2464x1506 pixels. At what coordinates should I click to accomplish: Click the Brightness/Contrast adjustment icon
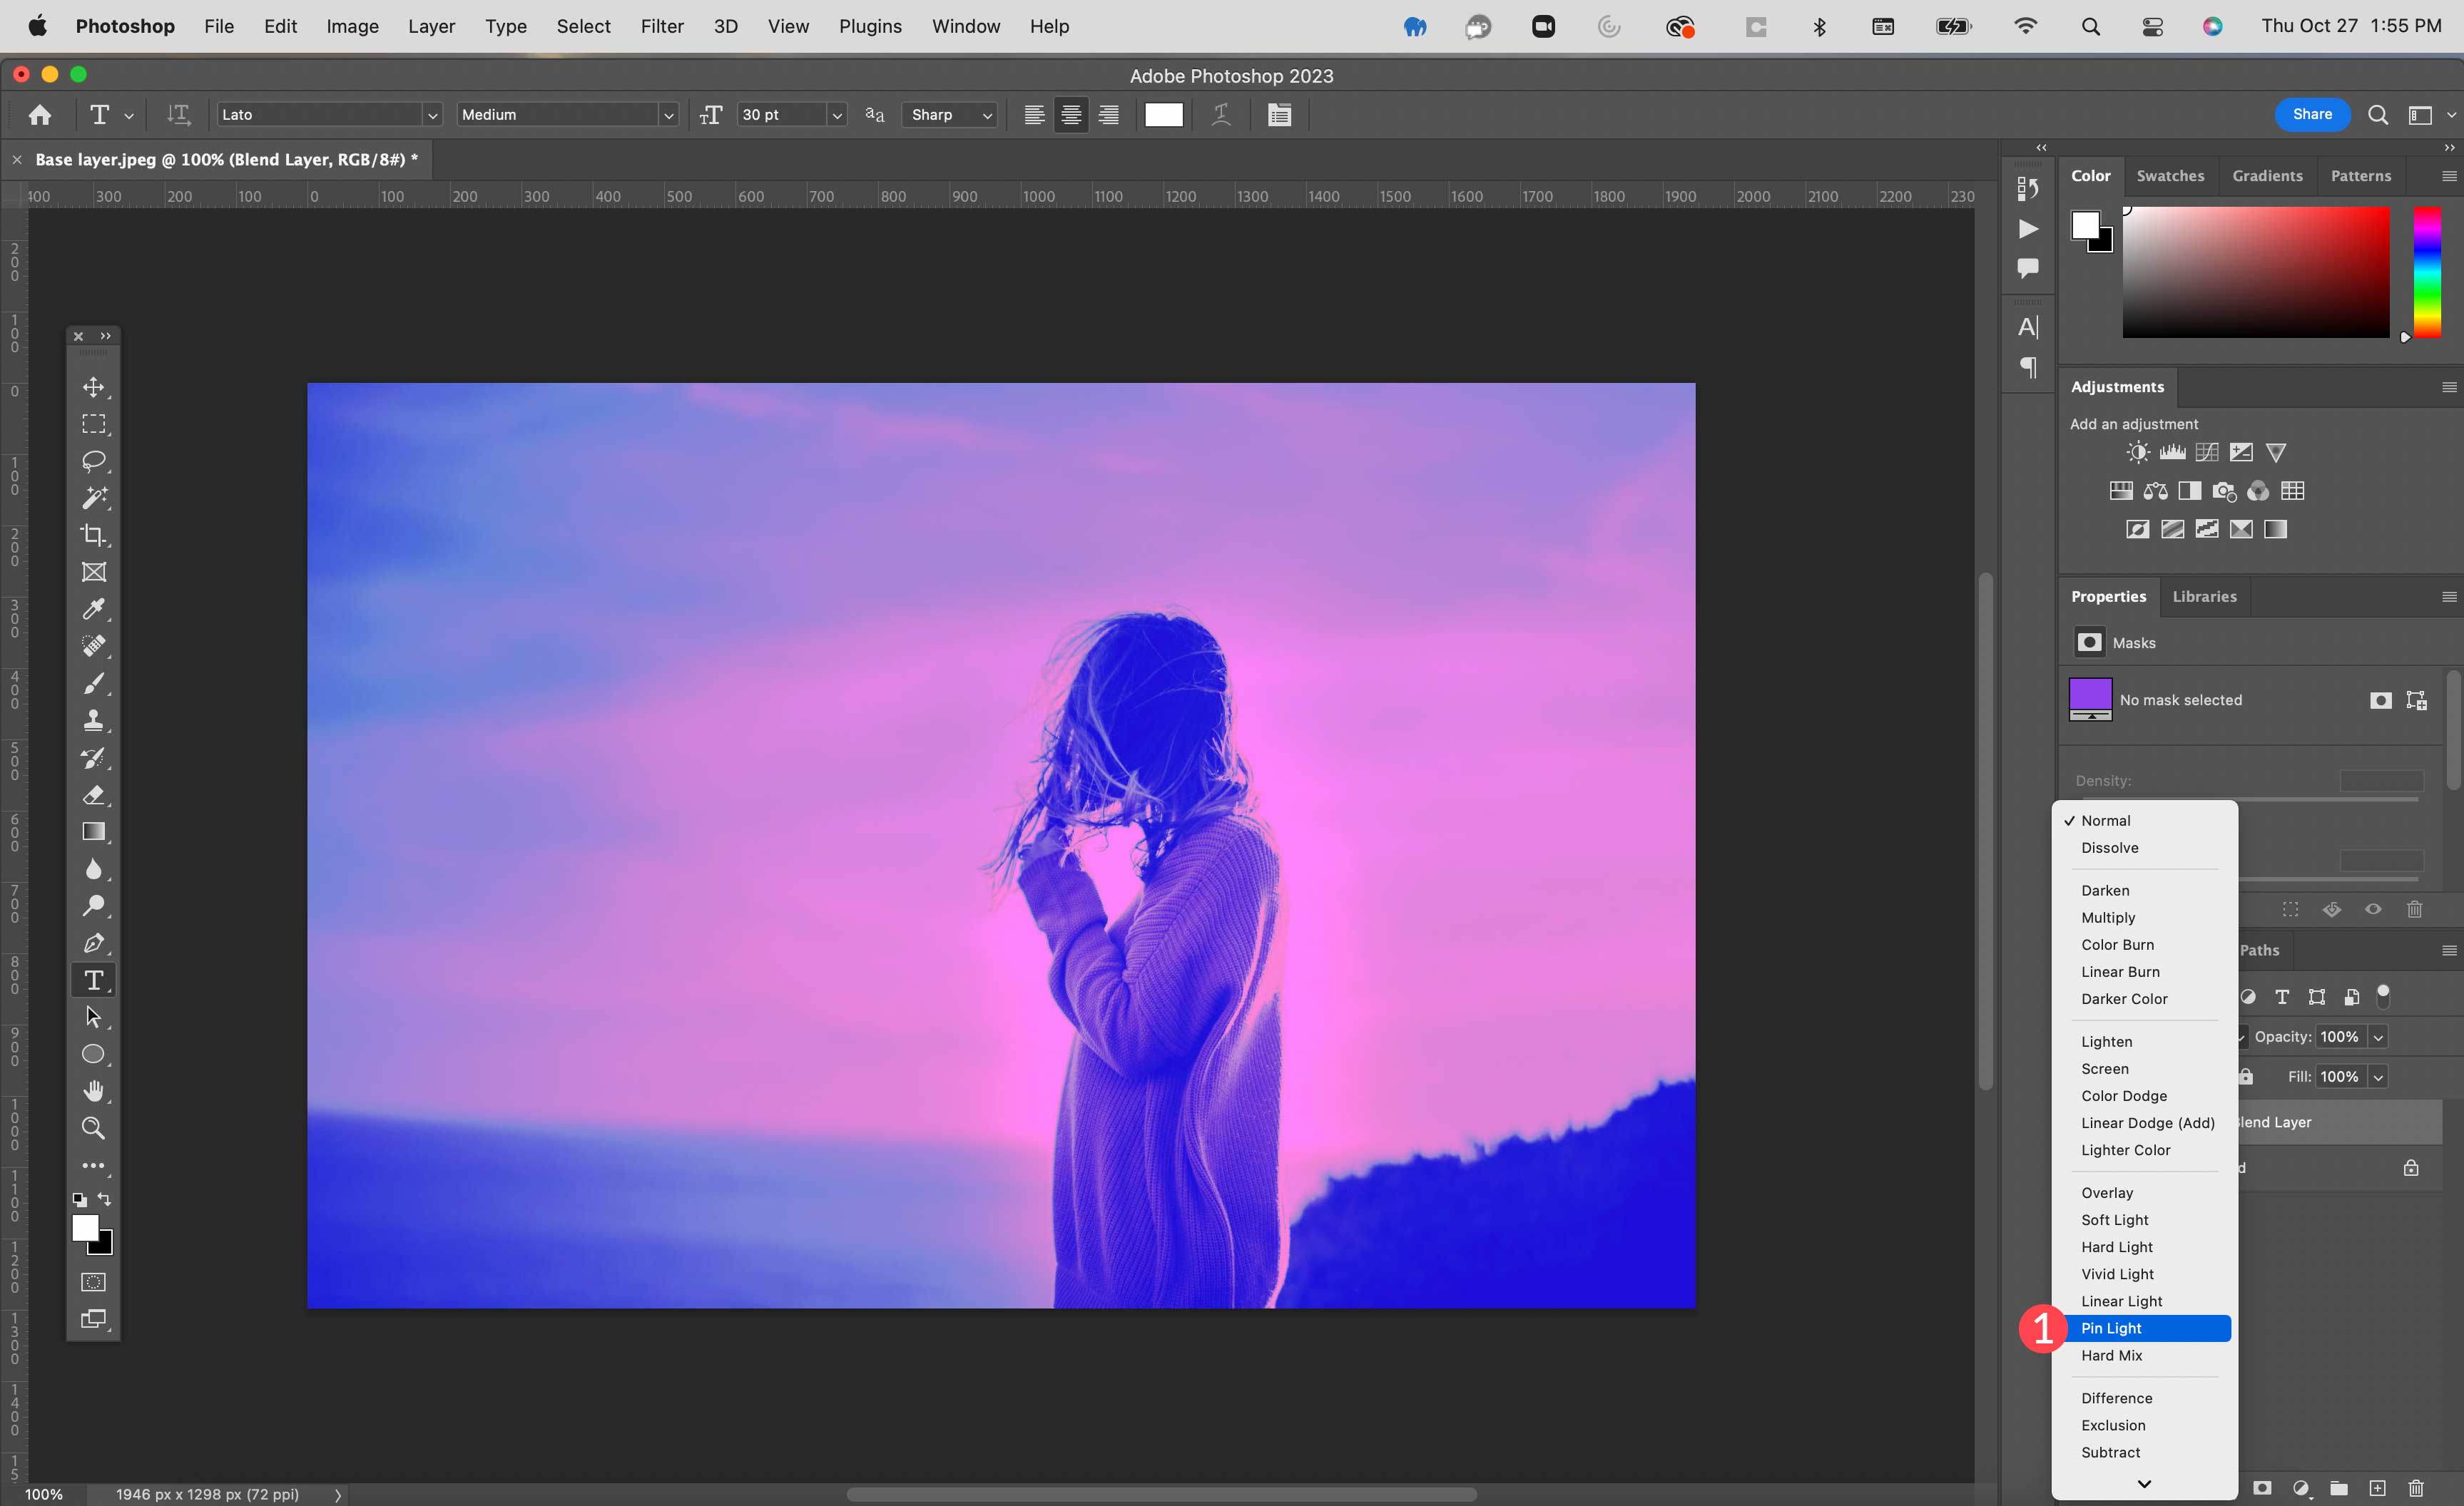pyautogui.click(x=2137, y=452)
